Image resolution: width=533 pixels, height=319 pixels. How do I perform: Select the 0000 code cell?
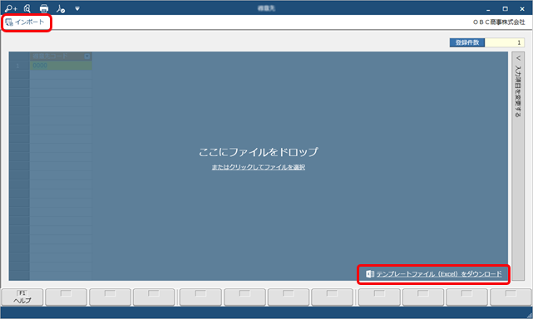coord(61,66)
